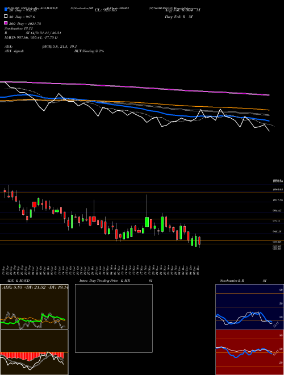284x375 pixels.
Task: Click the 'BUY Slowing @ 2%' ADX signal text
Action: [x=89, y=51]
